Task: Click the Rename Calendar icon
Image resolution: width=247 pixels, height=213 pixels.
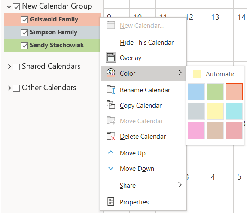Action: pyautogui.click(x=111, y=90)
